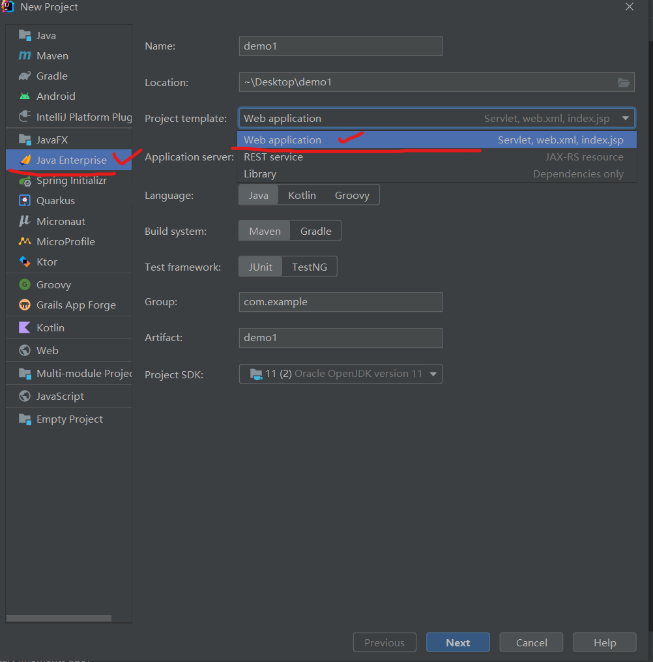Click the Web globe icon

click(25, 350)
